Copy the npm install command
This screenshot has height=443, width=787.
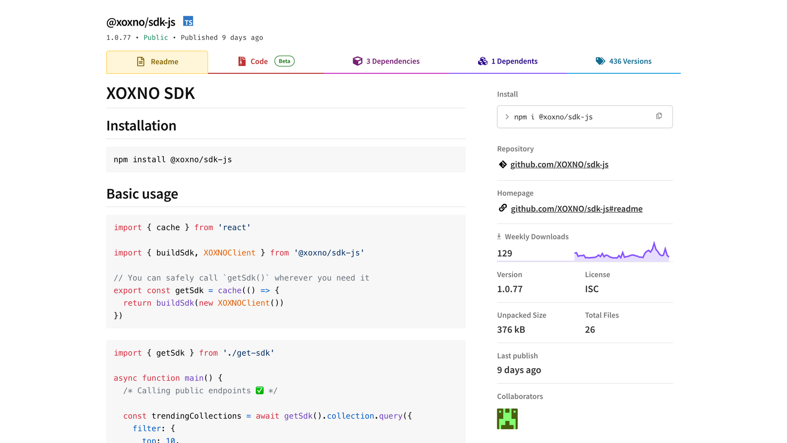(659, 116)
